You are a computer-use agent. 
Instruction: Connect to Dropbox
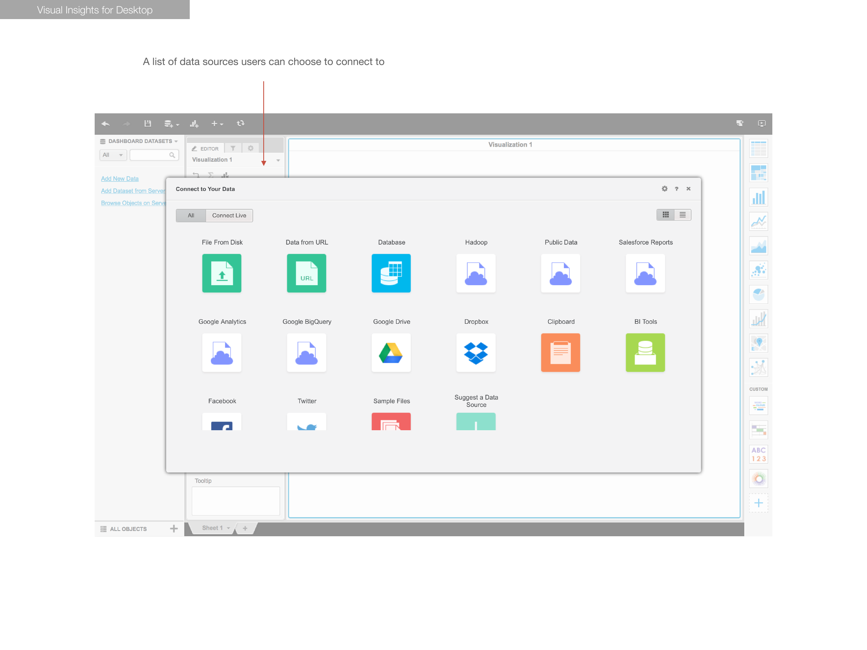(x=476, y=353)
